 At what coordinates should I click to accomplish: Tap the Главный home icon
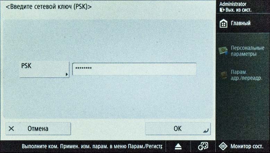[223, 23]
